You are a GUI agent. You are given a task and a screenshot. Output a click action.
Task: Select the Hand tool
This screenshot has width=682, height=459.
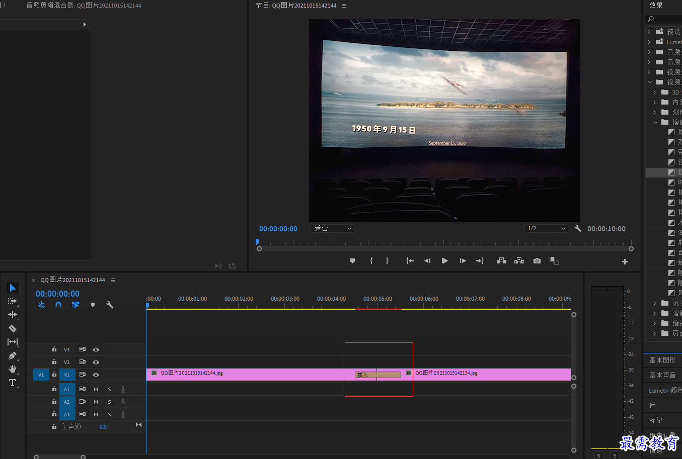click(13, 369)
